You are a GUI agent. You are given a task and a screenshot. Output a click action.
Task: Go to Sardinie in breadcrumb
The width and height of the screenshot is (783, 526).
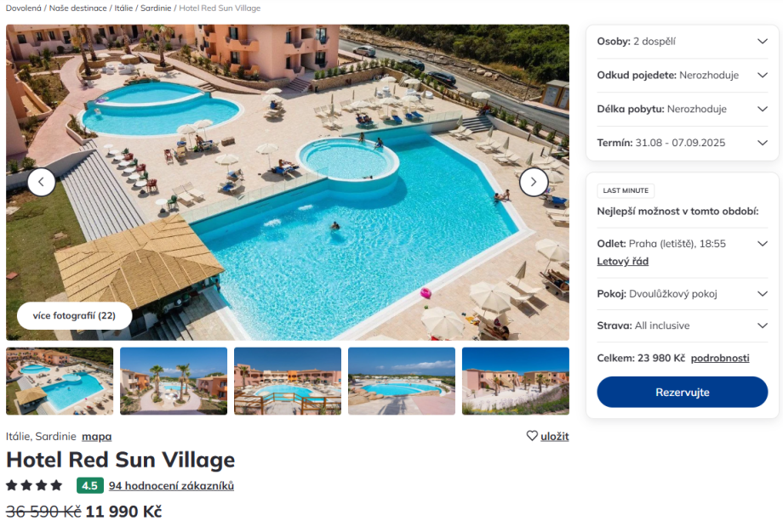pyautogui.click(x=156, y=8)
